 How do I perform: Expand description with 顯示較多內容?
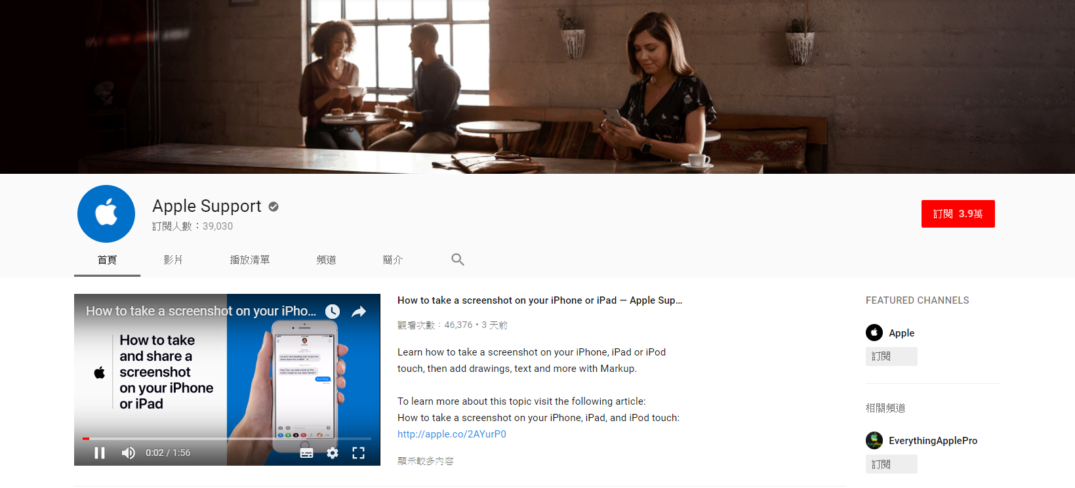coord(426,461)
